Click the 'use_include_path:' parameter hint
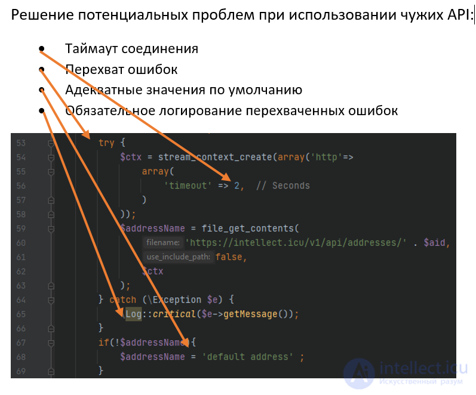476x395 pixels. click(x=178, y=257)
